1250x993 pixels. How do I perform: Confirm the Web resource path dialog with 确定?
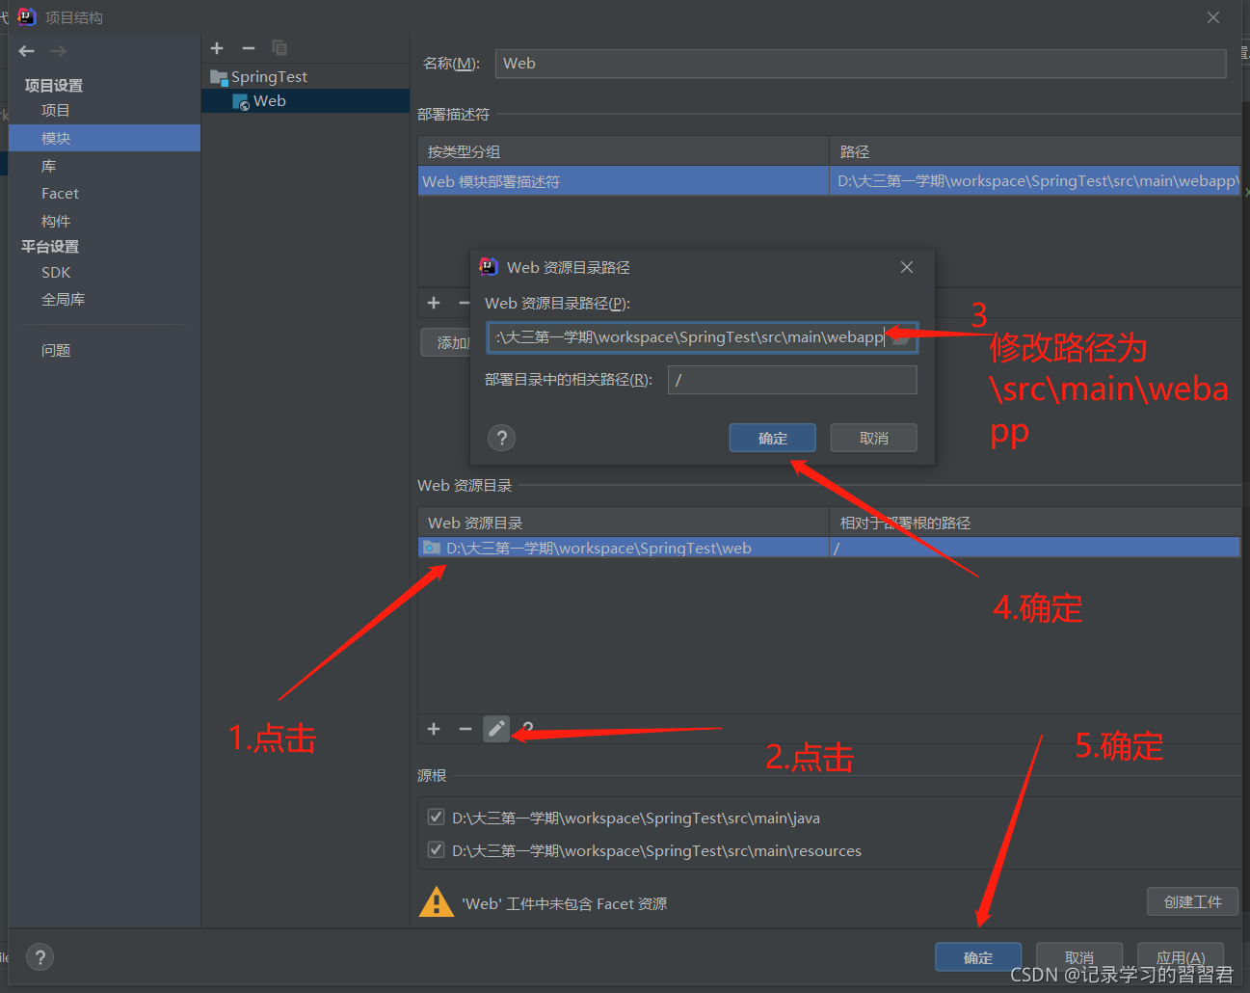773,438
